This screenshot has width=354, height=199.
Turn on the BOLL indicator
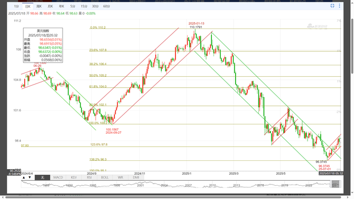tap(105, 177)
